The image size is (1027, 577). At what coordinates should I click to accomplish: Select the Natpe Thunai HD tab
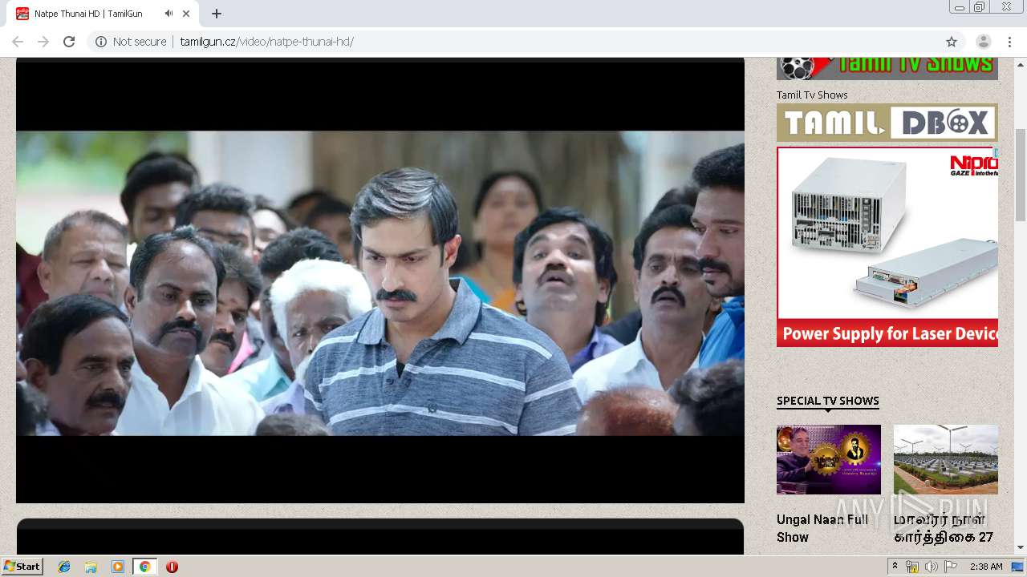pos(103,14)
